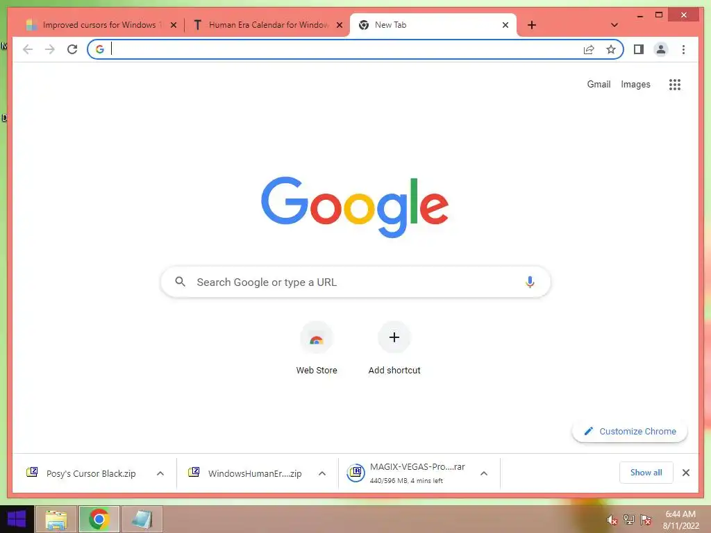The height and width of the screenshot is (533, 711).
Task: Share this page using the share icon
Action: pyautogui.click(x=589, y=49)
